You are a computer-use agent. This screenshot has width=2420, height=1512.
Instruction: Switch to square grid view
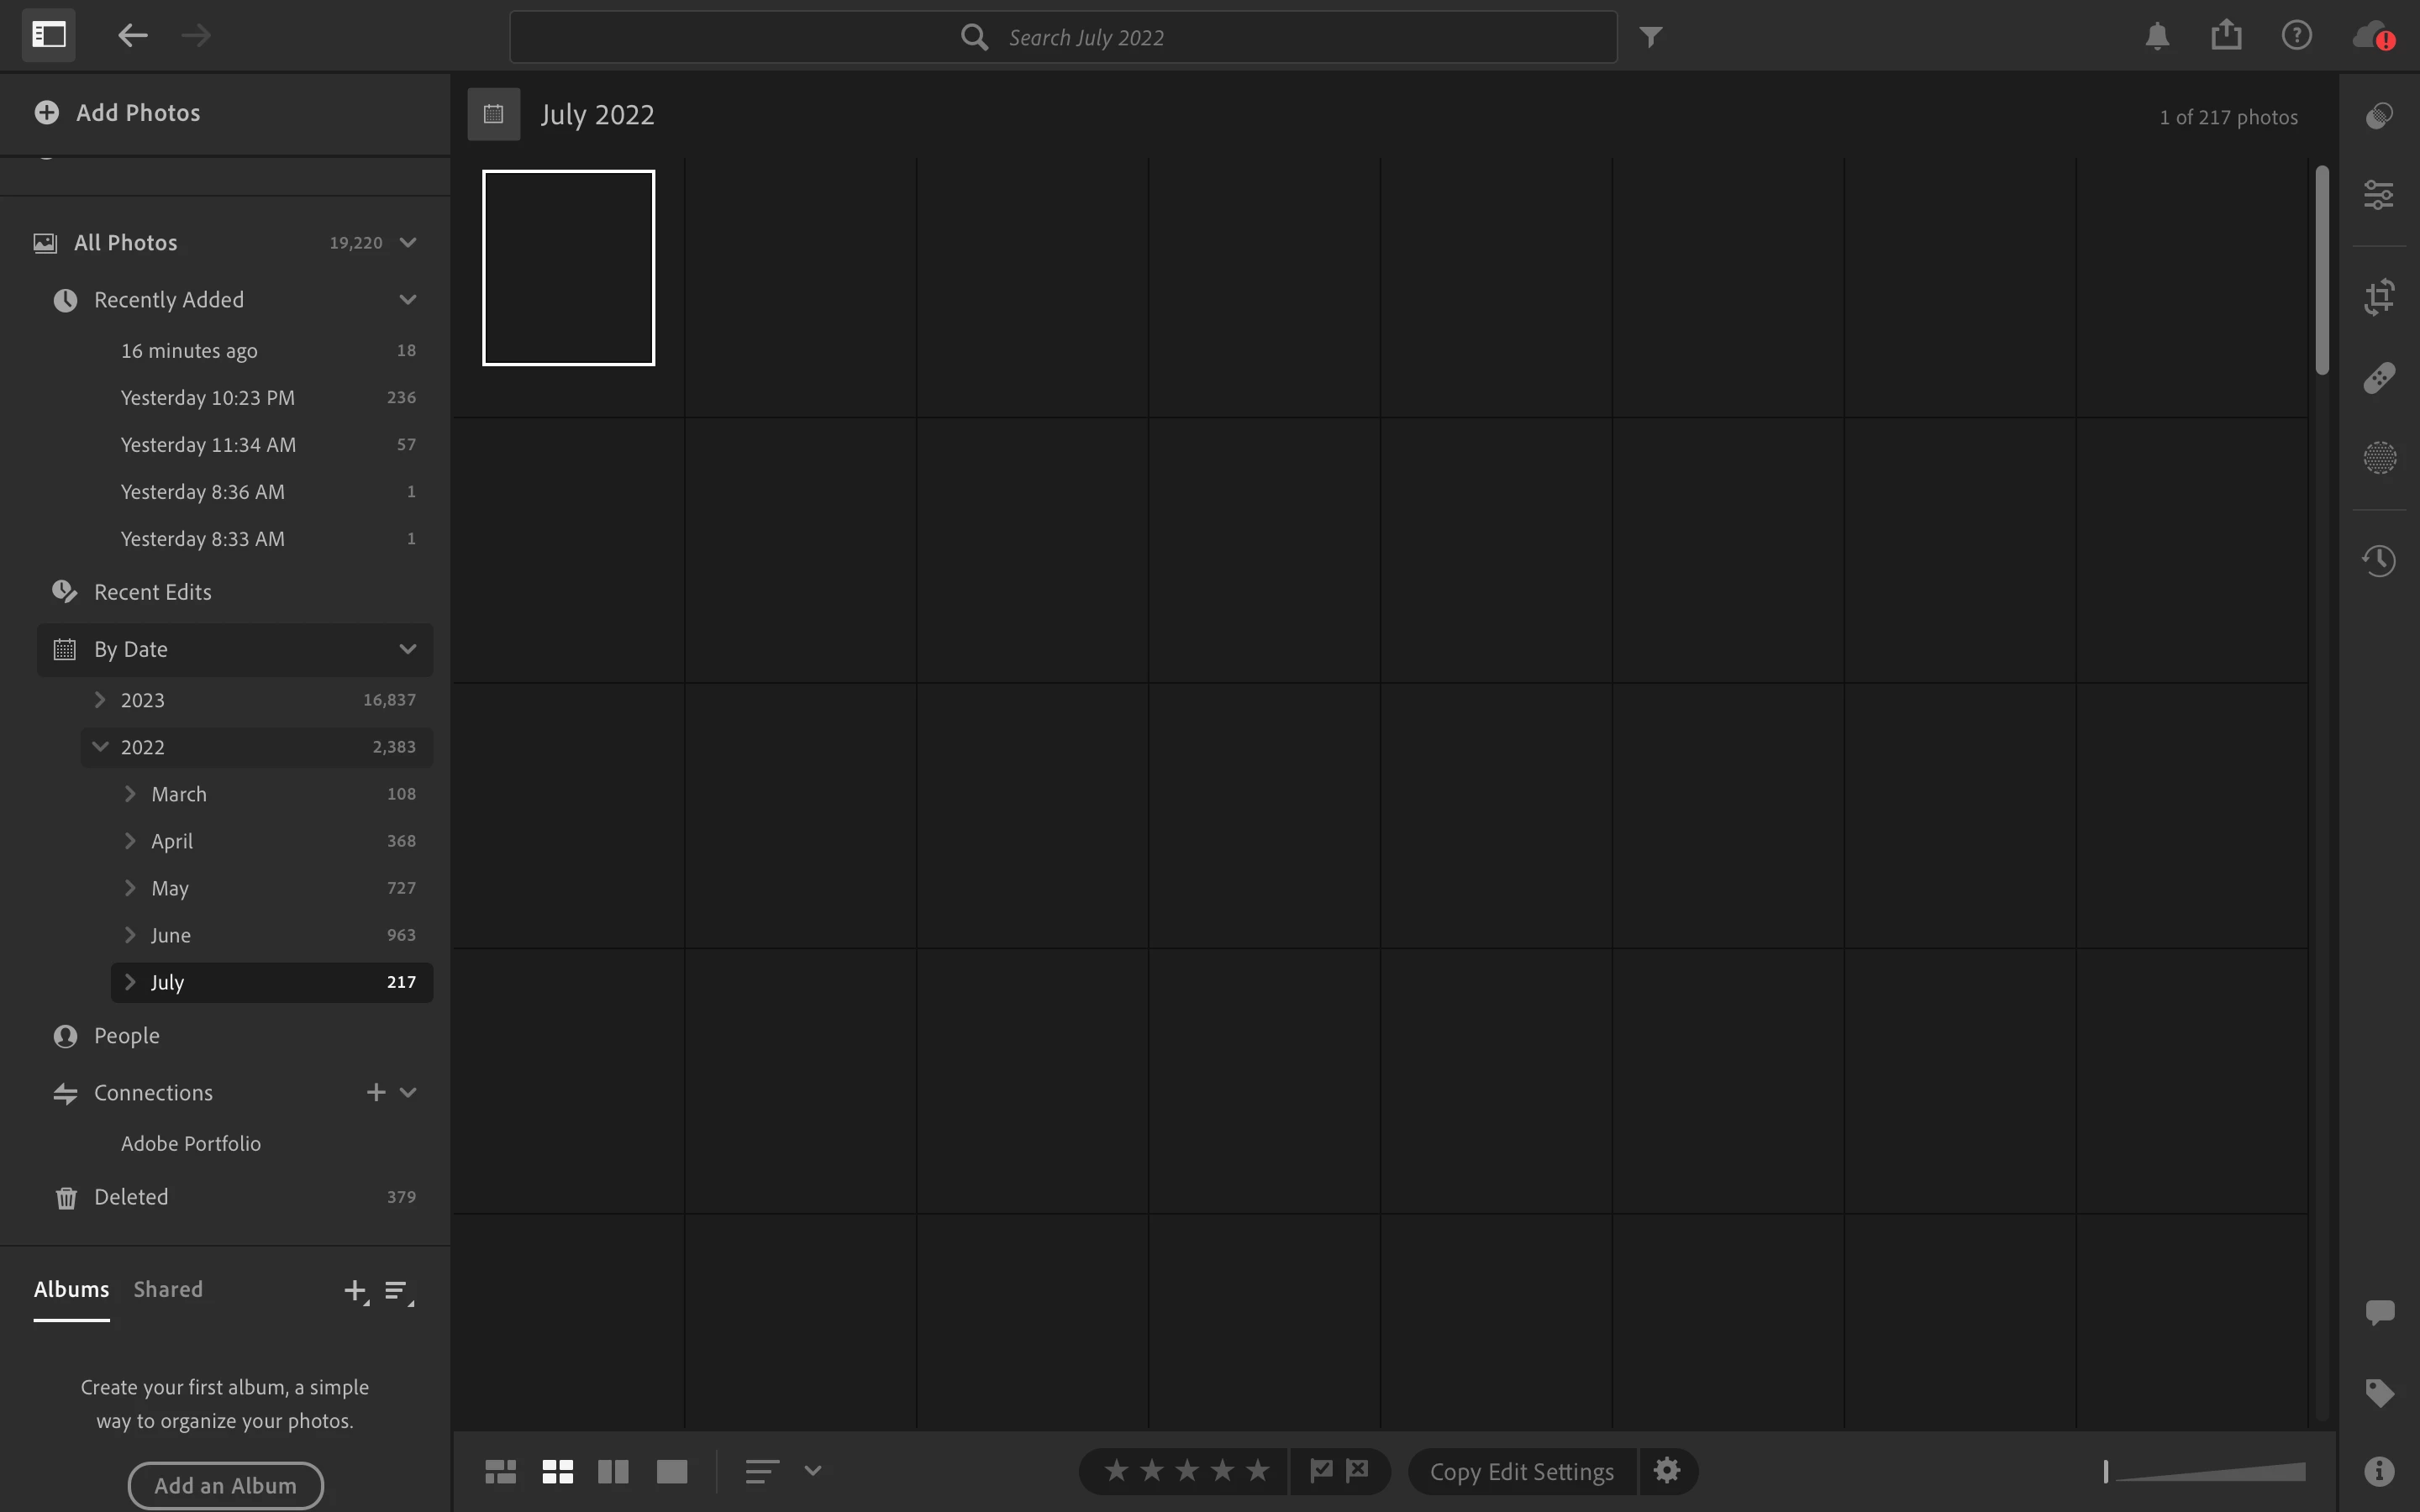557,1471
